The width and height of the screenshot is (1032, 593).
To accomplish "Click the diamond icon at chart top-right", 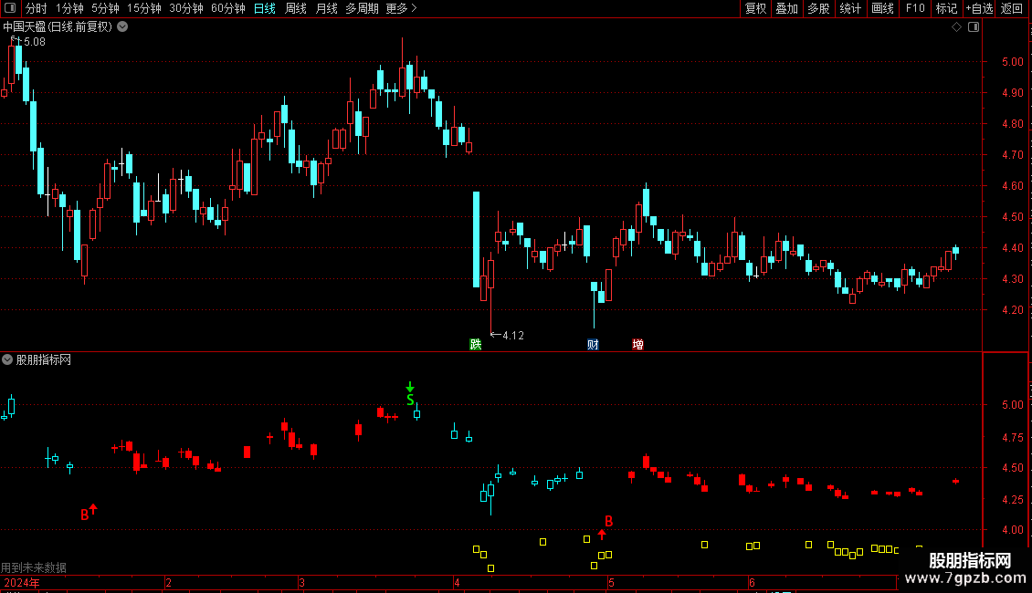I will 957,27.
